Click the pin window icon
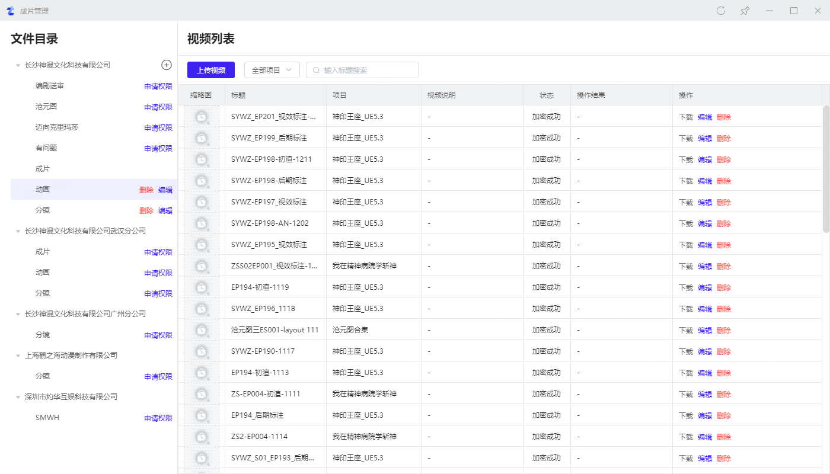This screenshot has height=474, width=830. (745, 11)
